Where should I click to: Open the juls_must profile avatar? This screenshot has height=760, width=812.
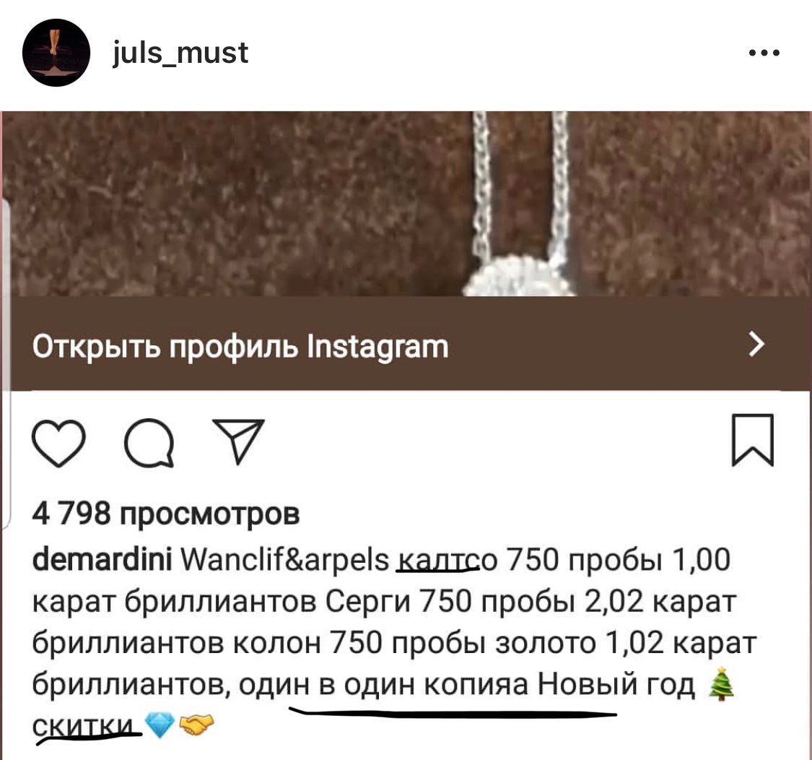56,52
